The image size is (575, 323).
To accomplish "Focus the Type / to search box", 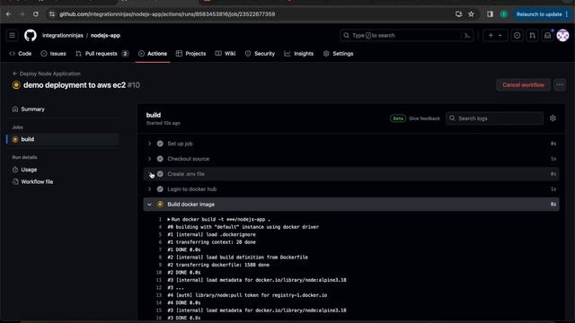I will tap(407, 36).
